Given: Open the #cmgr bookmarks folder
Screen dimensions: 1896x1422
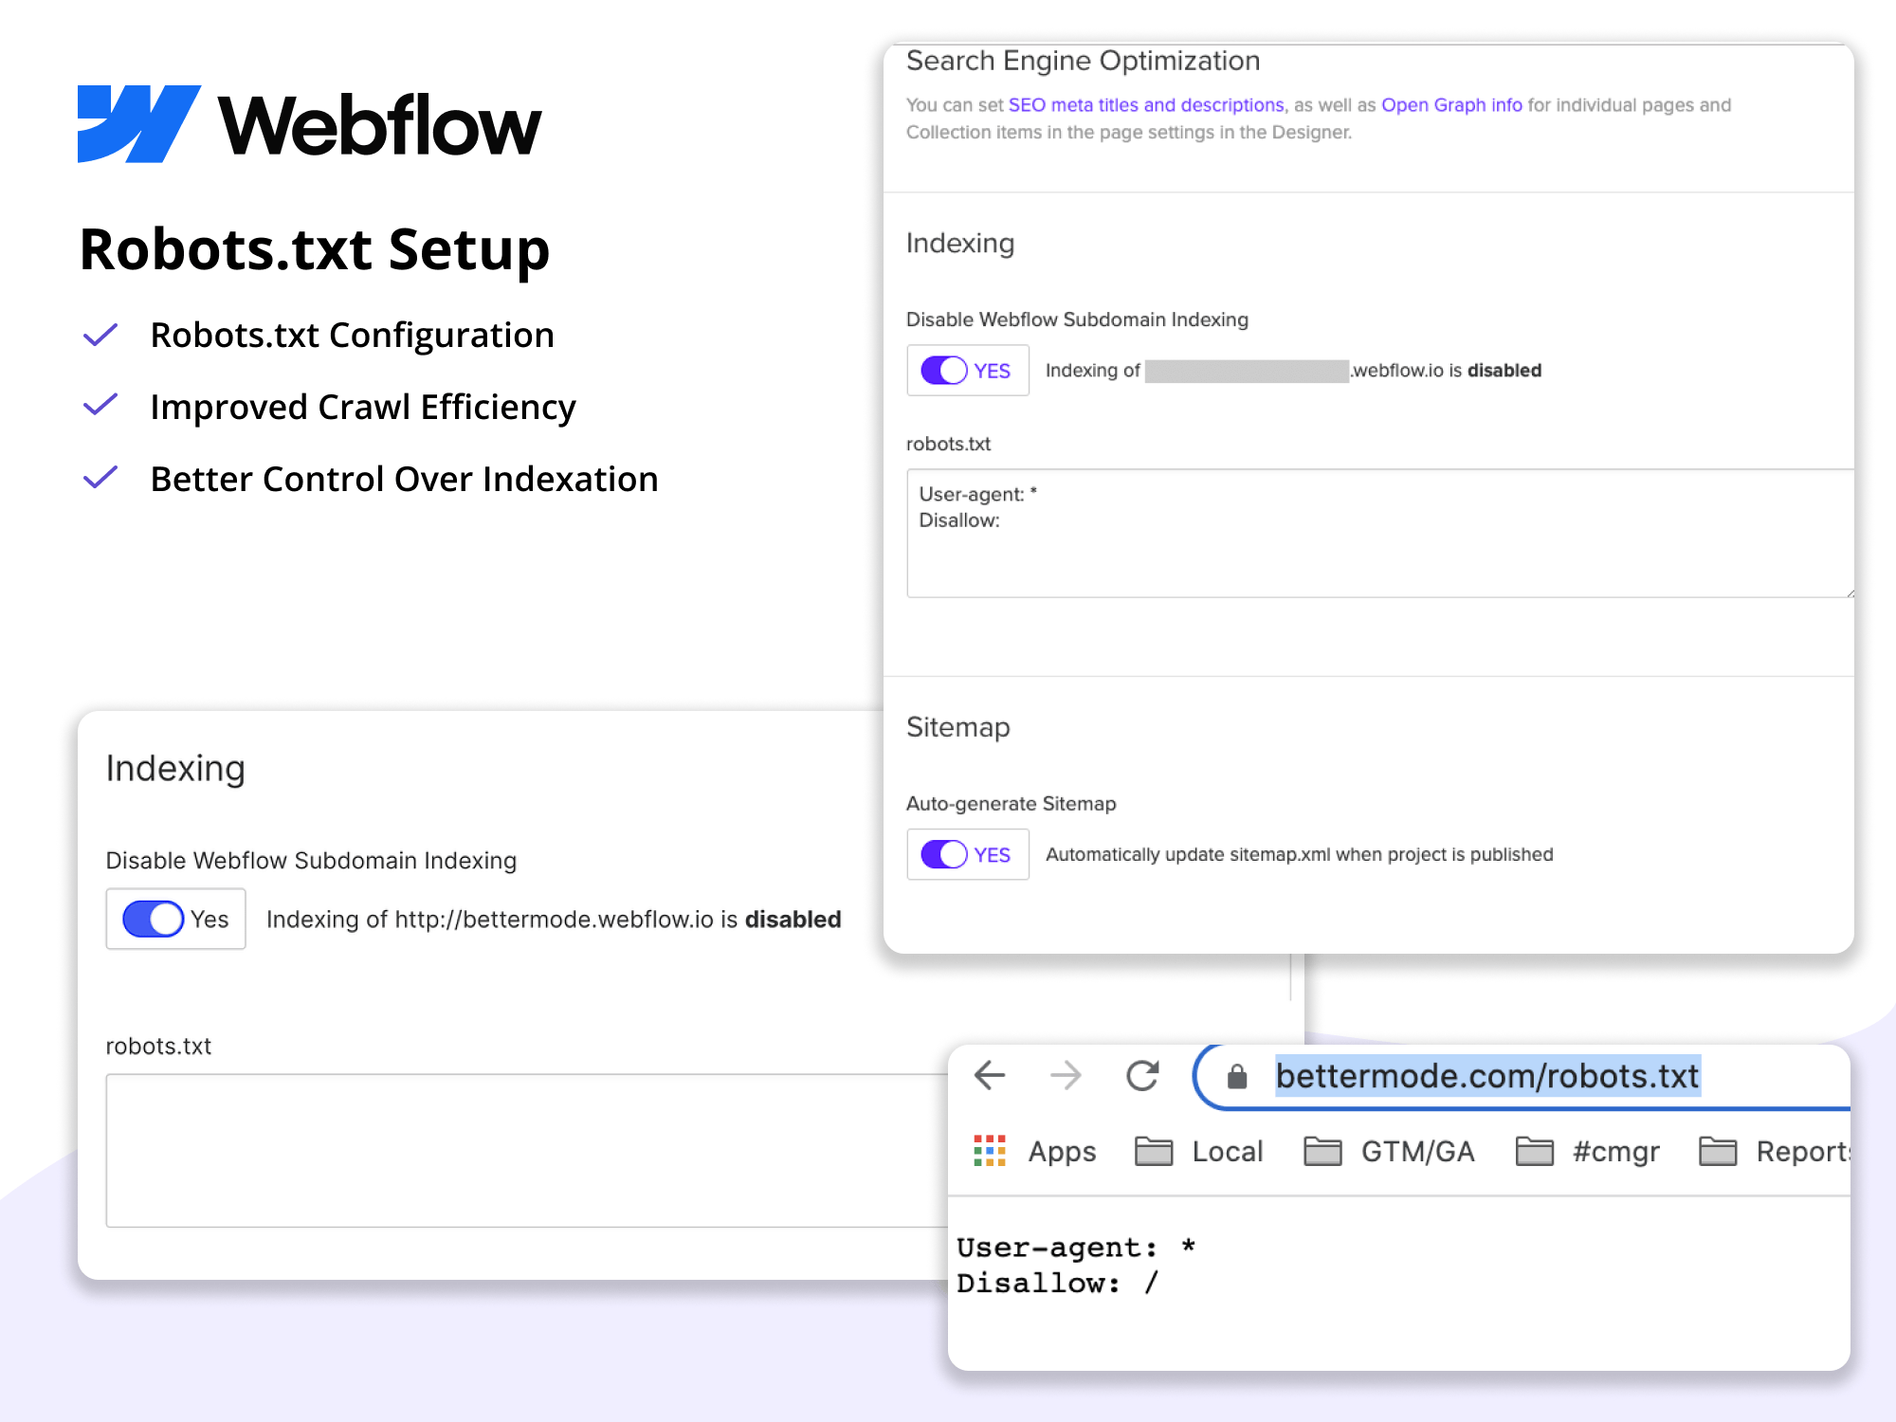Looking at the screenshot, I should (x=1588, y=1151).
